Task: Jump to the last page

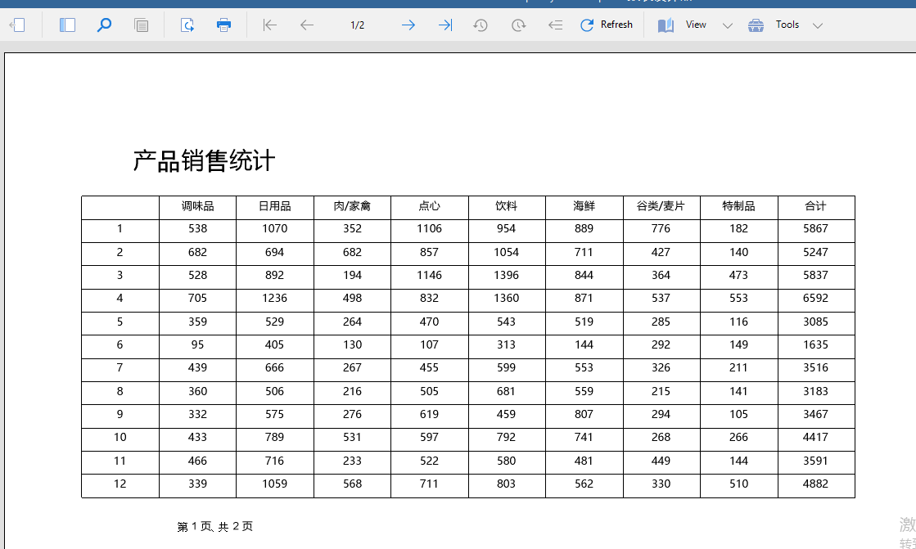Action: [x=444, y=25]
